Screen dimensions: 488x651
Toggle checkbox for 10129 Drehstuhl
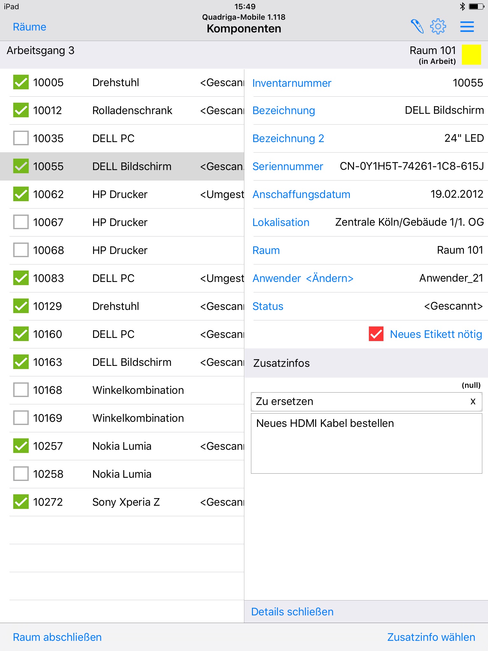tap(21, 306)
